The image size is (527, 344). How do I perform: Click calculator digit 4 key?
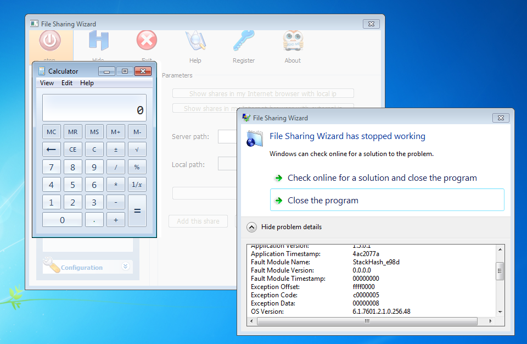[x=52, y=185]
